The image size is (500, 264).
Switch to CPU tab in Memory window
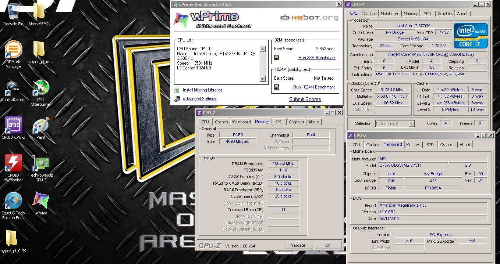(x=205, y=122)
